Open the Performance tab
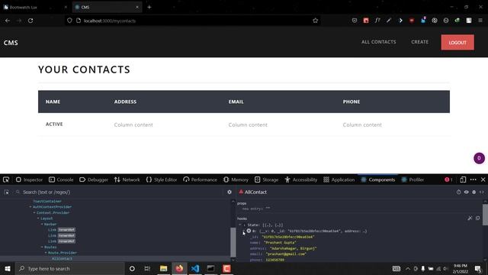Screen dimensions: 488x275 click(200, 180)
